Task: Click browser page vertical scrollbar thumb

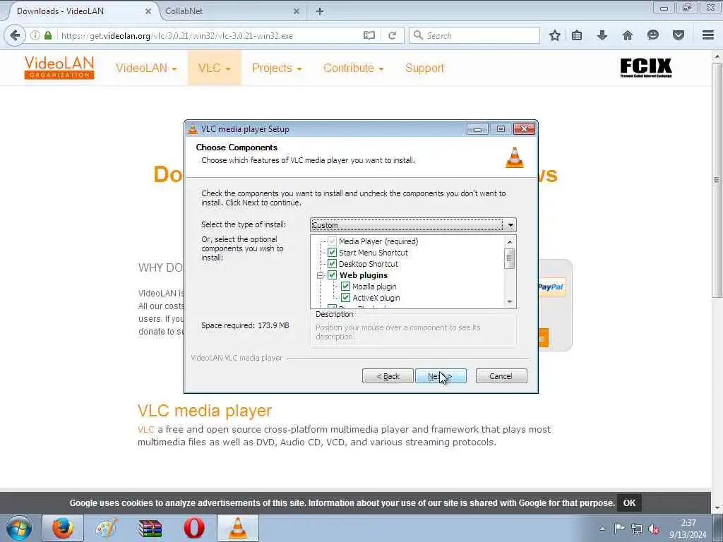Action: coord(717,180)
